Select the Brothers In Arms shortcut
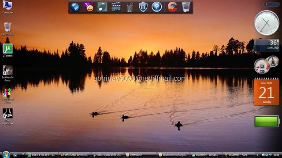 7,73
